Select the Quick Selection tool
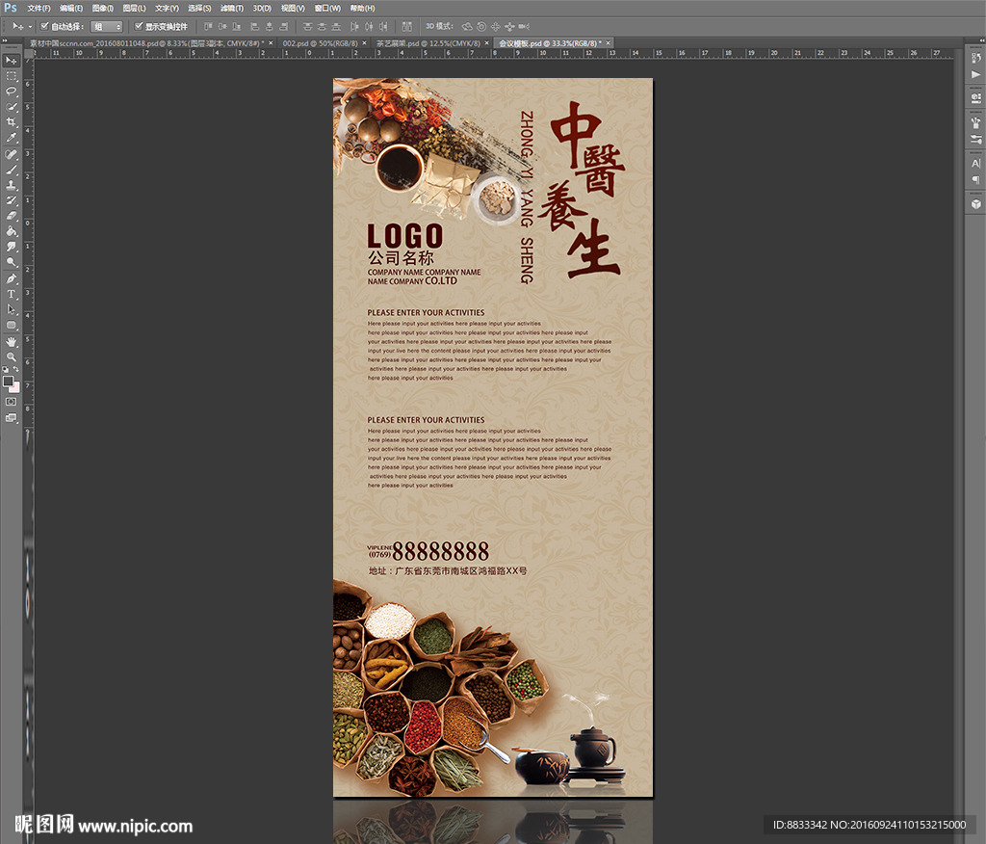The image size is (986, 844). coord(12,107)
